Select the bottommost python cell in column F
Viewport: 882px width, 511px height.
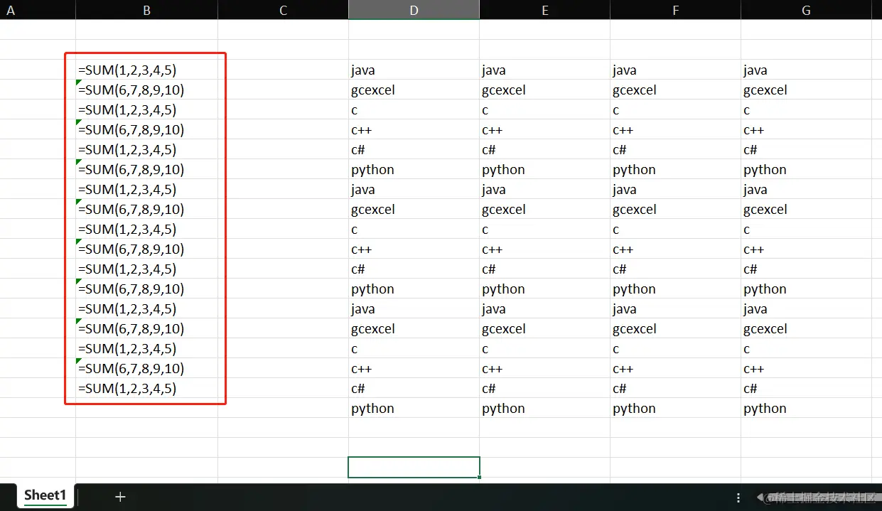click(x=675, y=408)
